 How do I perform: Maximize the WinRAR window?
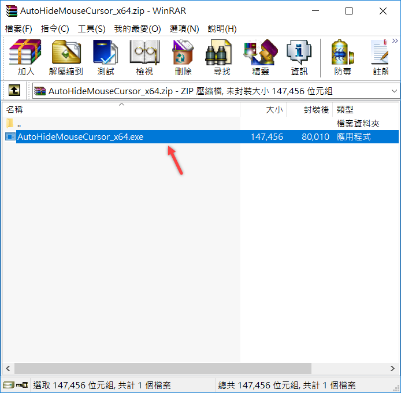coord(349,11)
